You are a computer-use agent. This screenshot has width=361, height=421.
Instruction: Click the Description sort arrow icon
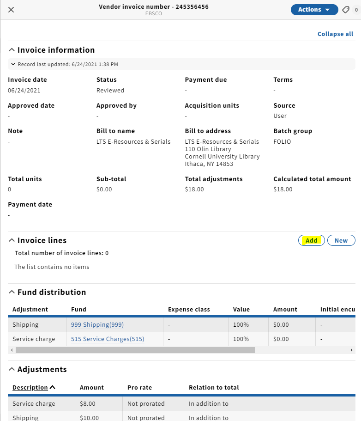click(x=53, y=387)
